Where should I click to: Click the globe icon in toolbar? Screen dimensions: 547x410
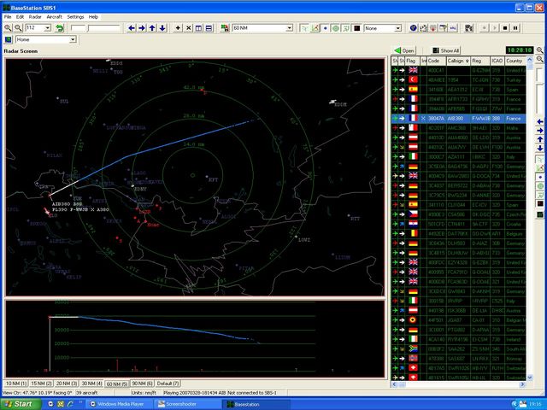413,28
